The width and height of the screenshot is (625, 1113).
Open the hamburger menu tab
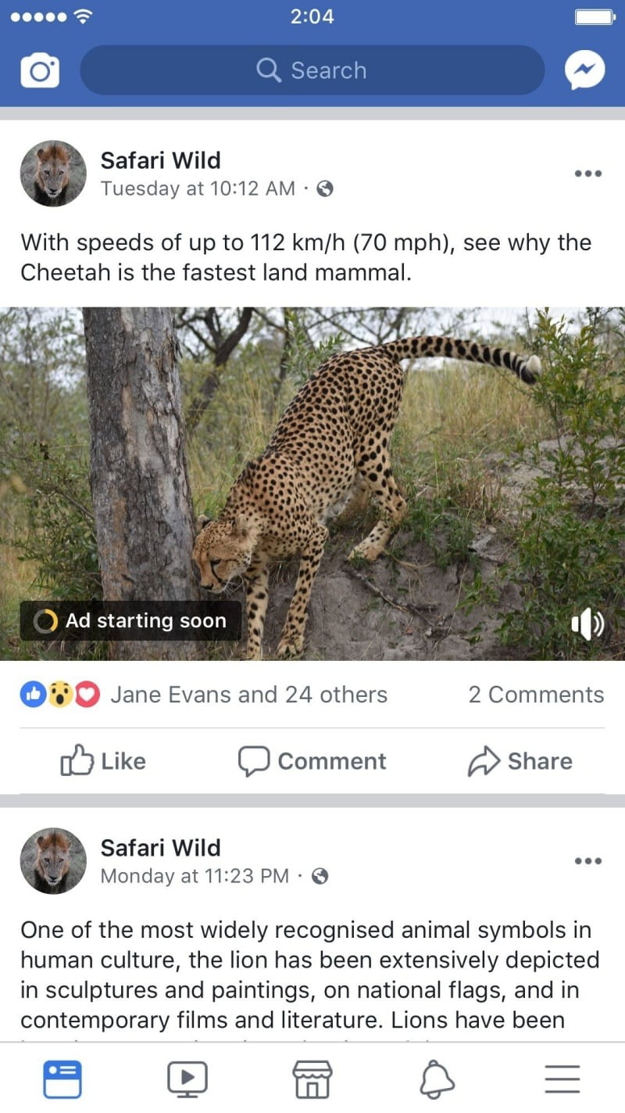pos(562,1079)
